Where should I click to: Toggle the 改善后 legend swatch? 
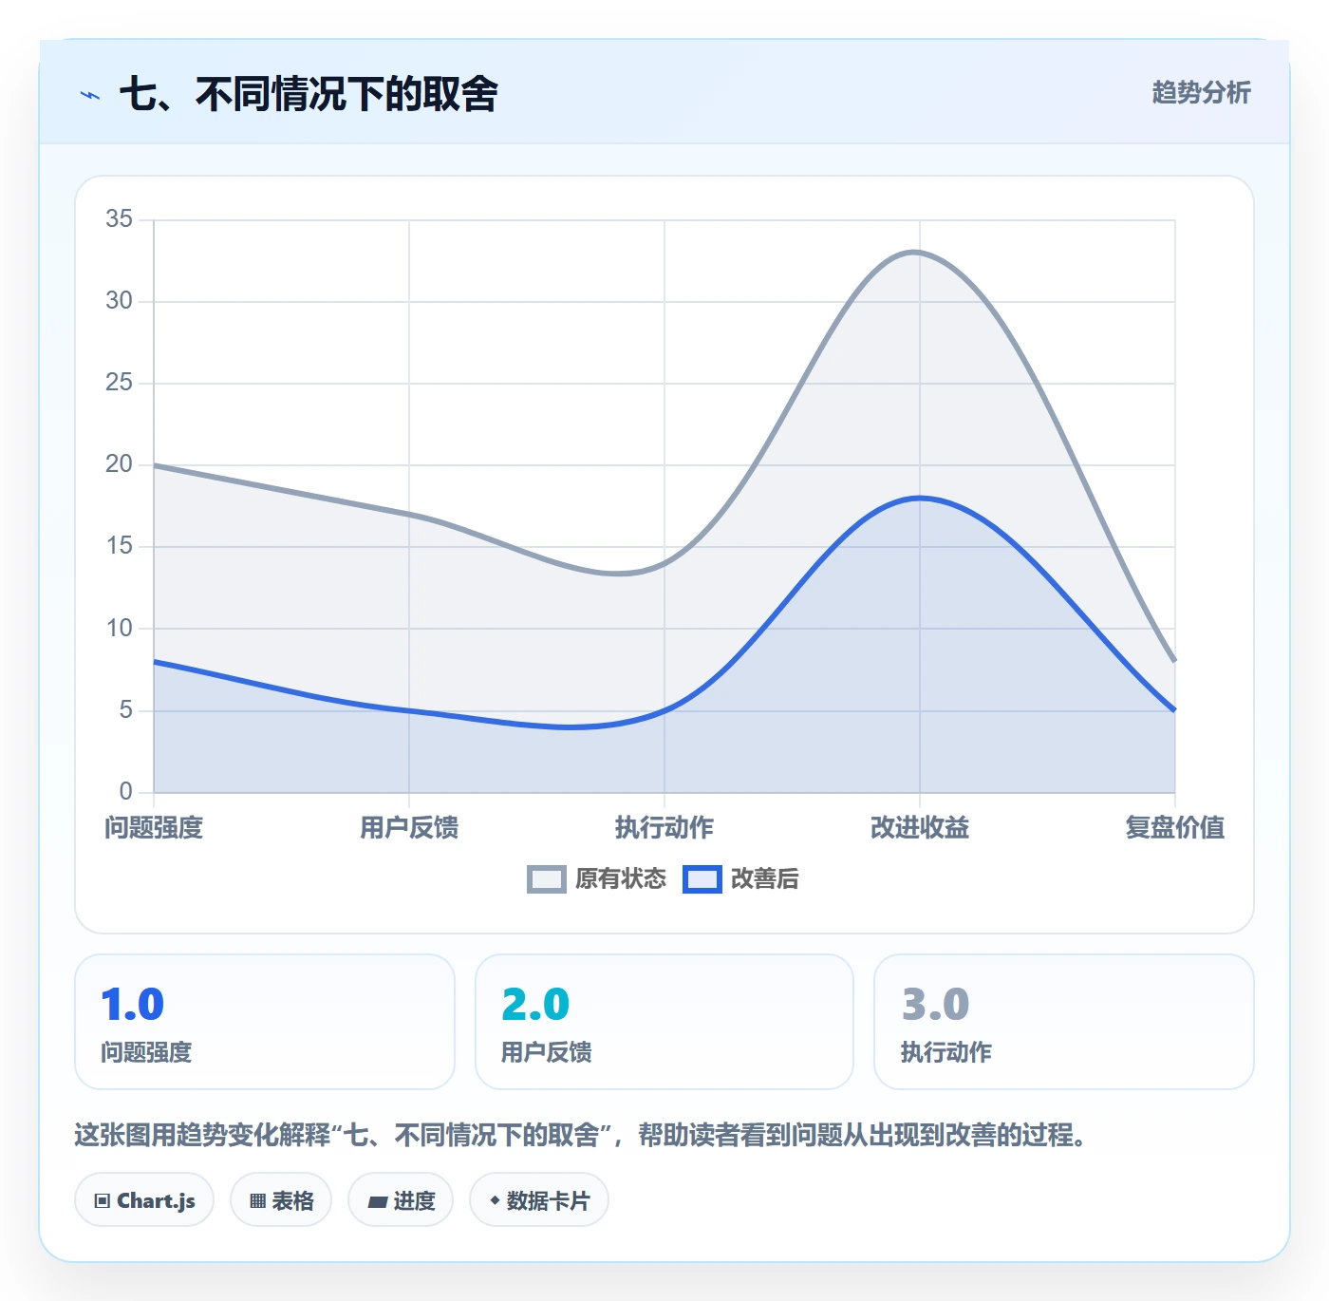click(x=702, y=879)
